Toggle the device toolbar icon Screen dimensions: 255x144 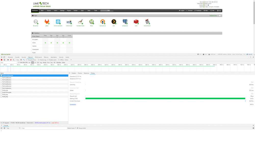(x=4, y=57)
